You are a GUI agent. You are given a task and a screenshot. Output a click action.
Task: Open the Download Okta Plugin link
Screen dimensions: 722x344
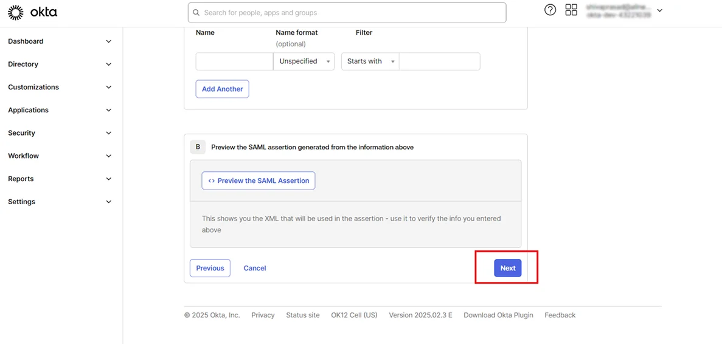click(x=498, y=315)
